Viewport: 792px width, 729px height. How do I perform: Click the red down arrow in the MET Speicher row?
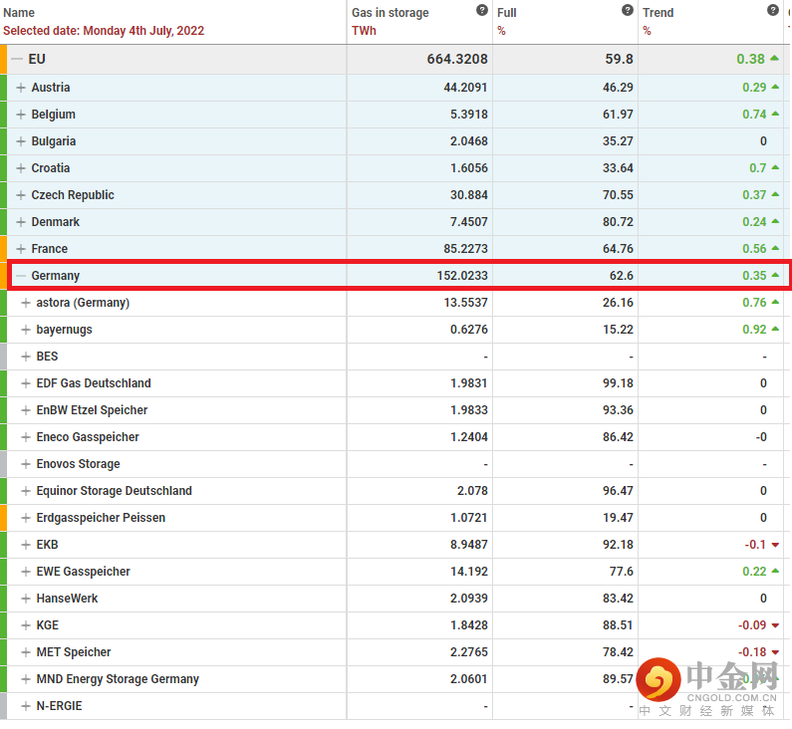tap(775, 652)
